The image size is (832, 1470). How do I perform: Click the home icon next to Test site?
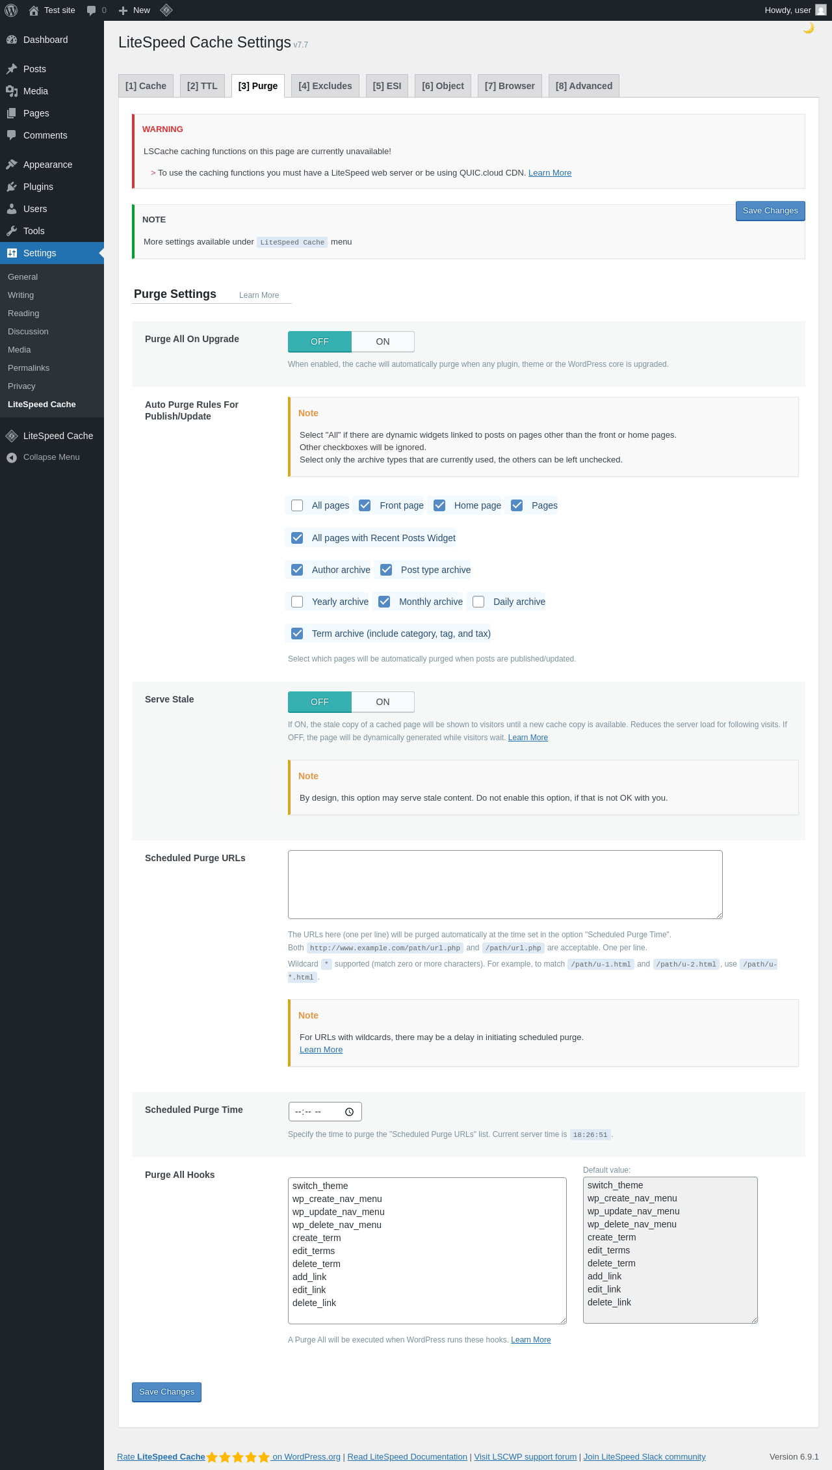[34, 10]
